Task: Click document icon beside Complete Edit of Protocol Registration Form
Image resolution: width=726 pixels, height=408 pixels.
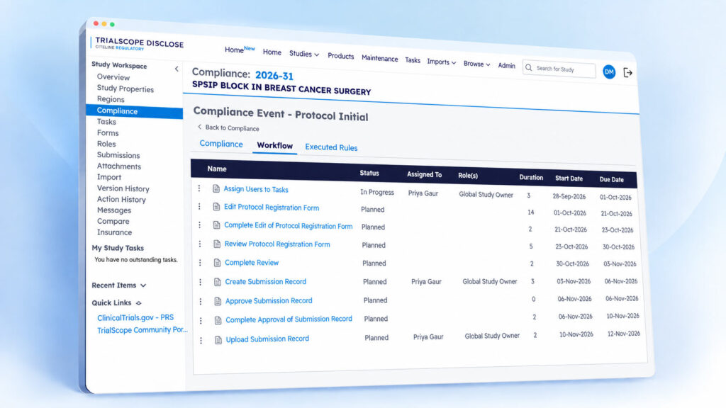Action: click(x=216, y=225)
